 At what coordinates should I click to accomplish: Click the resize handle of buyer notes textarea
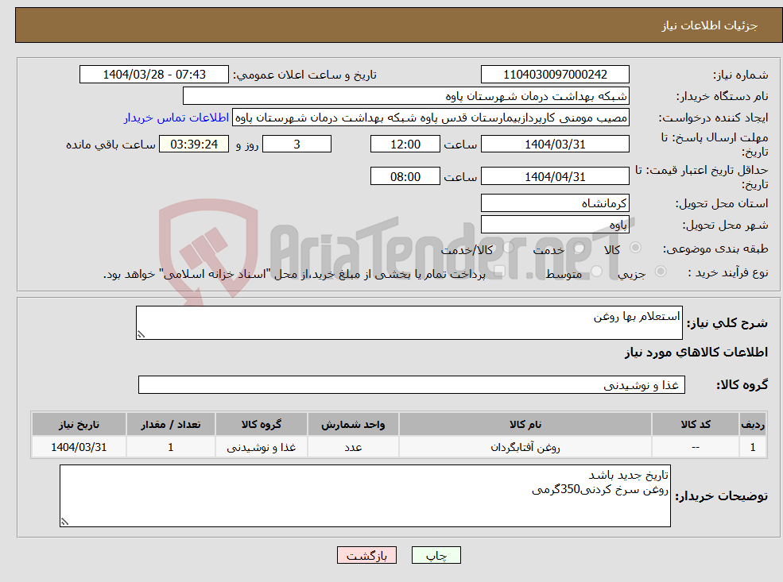[x=64, y=522]
